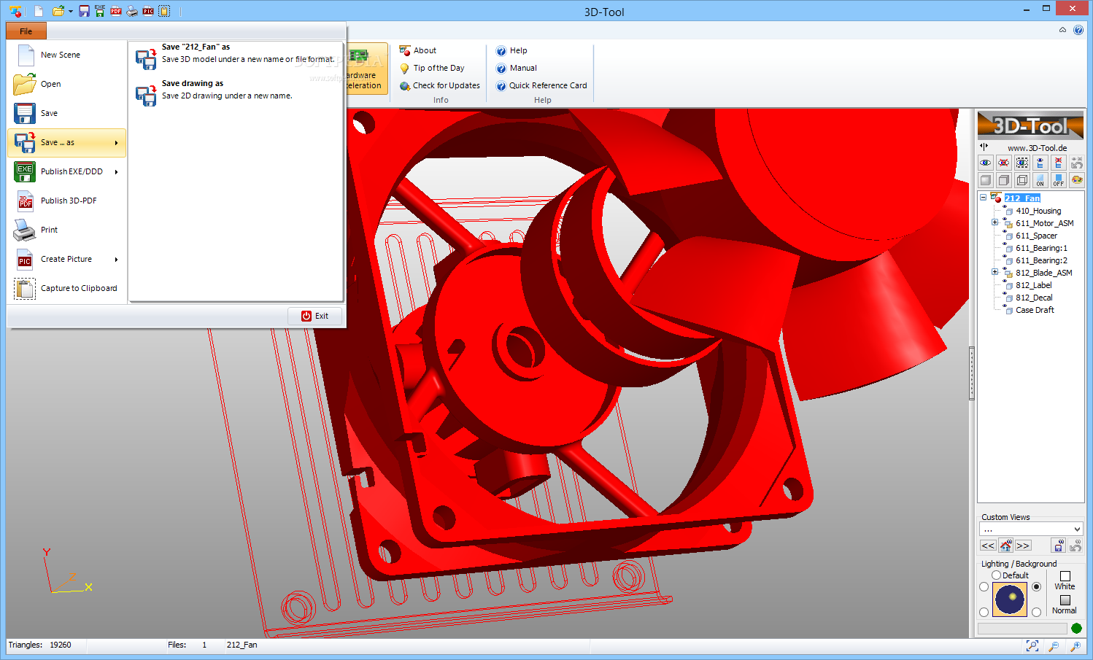Click the PIC create picture icon in title toolbar

(x=148, y=11)
